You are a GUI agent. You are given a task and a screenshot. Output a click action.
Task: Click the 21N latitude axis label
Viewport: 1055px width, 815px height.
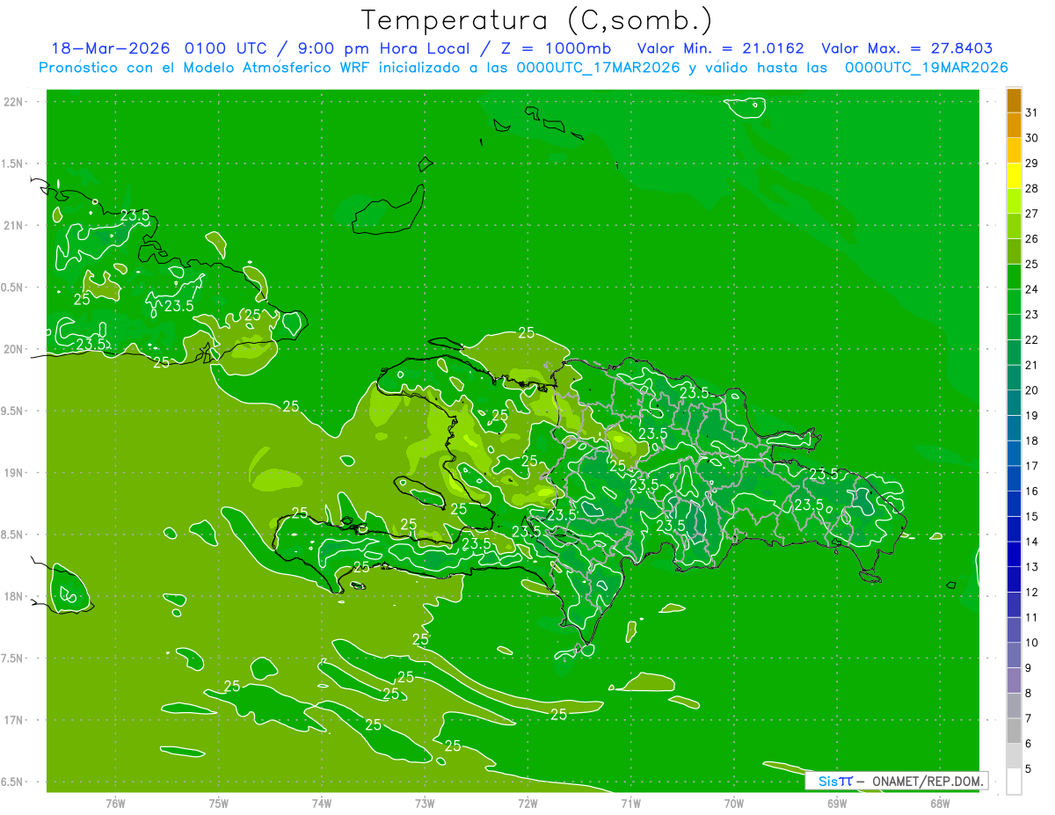[x=14, y=225]
